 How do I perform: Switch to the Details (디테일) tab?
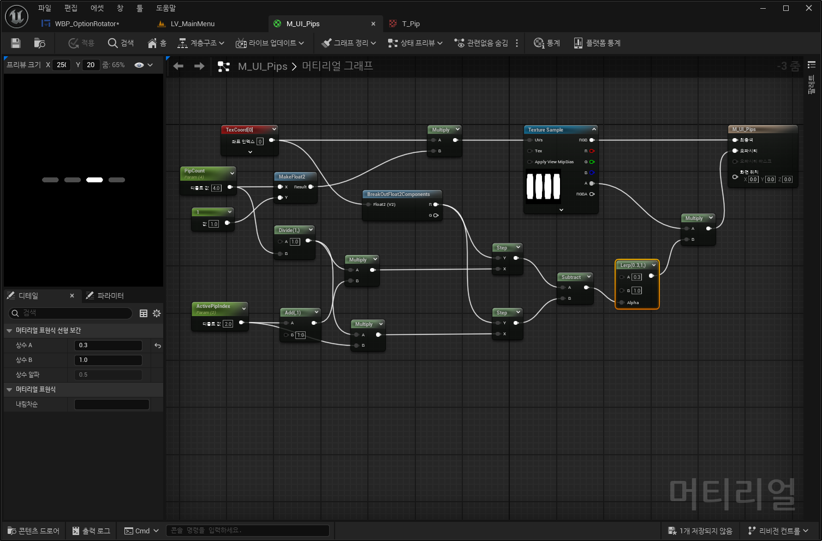tap(28, 295)
